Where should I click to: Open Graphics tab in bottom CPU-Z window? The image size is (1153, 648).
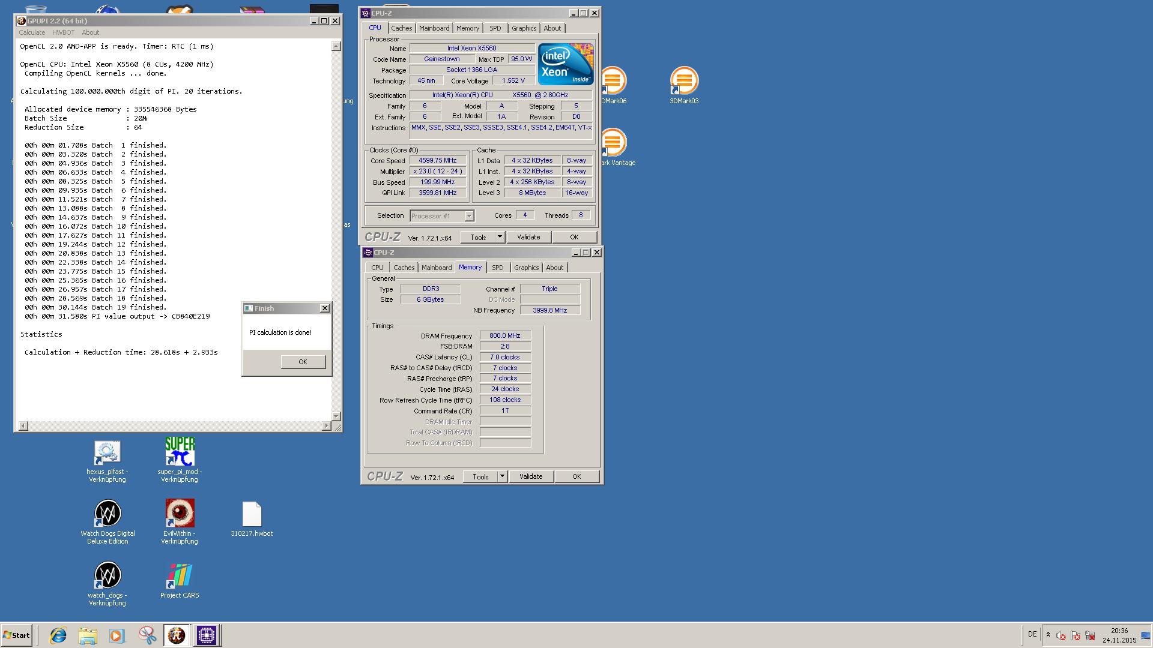pos(526,268)
